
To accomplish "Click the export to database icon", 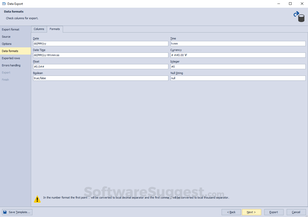I will click(300, 16).
